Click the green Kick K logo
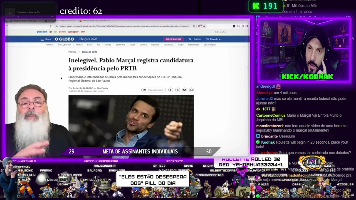The width and height of the screenshot is (356, 200). tap(256, 6)
